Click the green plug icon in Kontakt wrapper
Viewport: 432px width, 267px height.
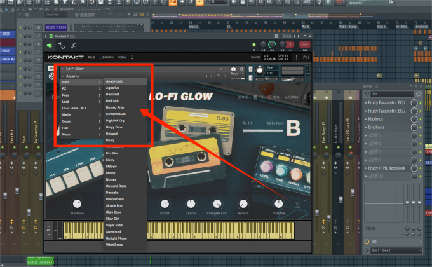click(50, 46)
